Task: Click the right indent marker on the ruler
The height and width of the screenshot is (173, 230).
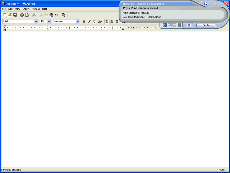Action: tap(123, 28)
